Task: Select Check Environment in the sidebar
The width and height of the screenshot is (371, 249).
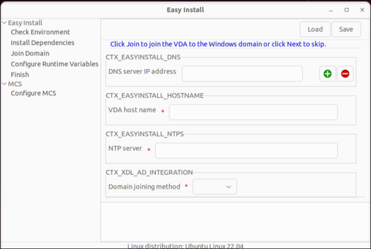Action: 40,32
